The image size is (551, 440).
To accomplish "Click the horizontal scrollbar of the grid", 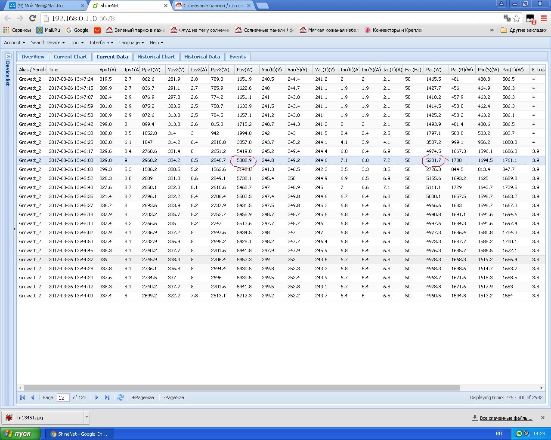I will 242,388.
